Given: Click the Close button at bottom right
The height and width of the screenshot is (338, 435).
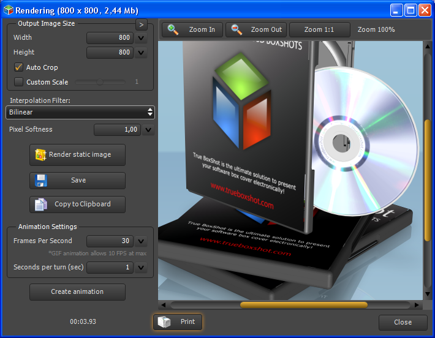Looking at the screenshot, I should point(403,322).
